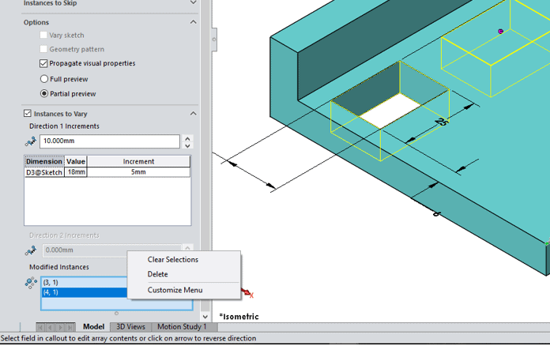Collapse the Options section
550x346 pixels.
point(194,22)
